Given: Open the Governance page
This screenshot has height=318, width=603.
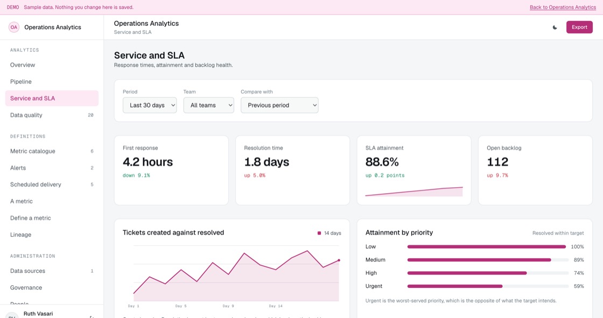Looking at the screenshot, I should click(x=52, y=288).
